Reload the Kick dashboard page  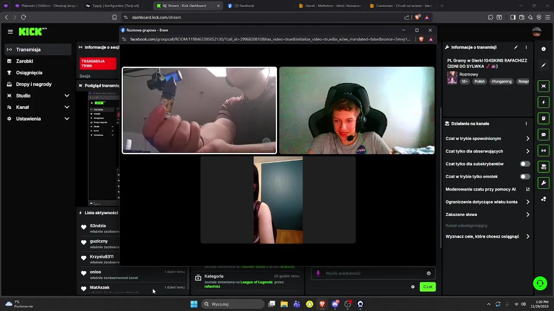coord(23,17)
